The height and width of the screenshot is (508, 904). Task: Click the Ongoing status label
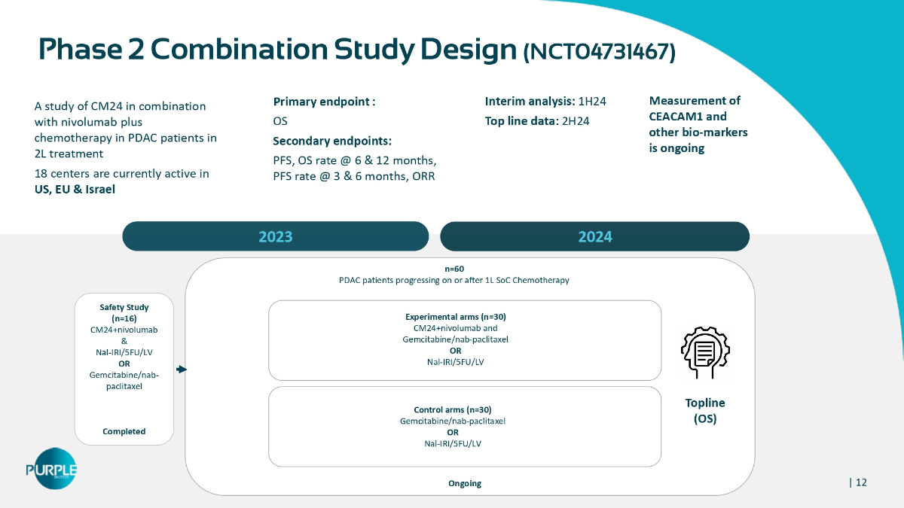464,483
